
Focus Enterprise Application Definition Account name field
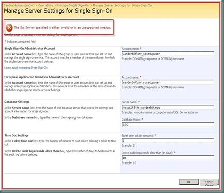click(168, 82)
